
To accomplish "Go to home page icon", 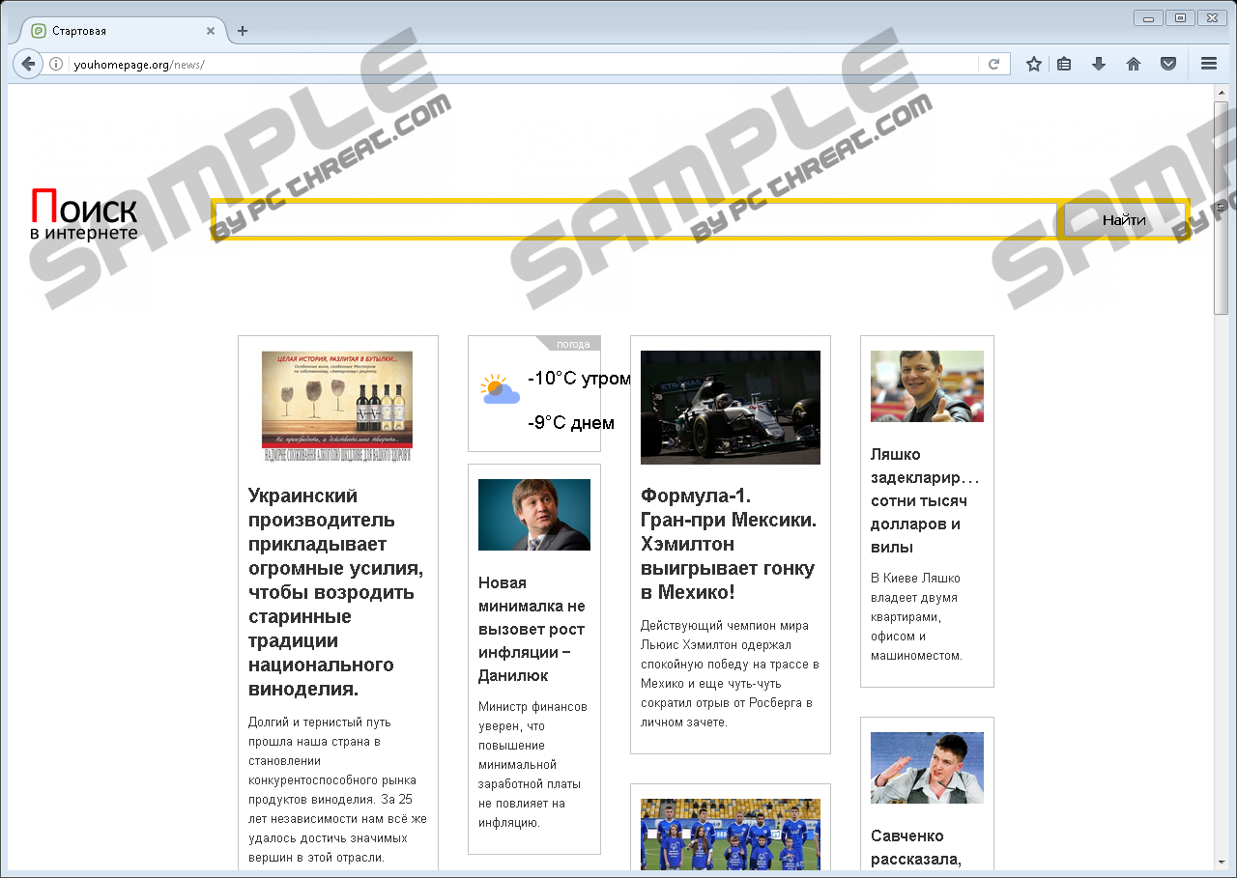I will click(1134, 65).
